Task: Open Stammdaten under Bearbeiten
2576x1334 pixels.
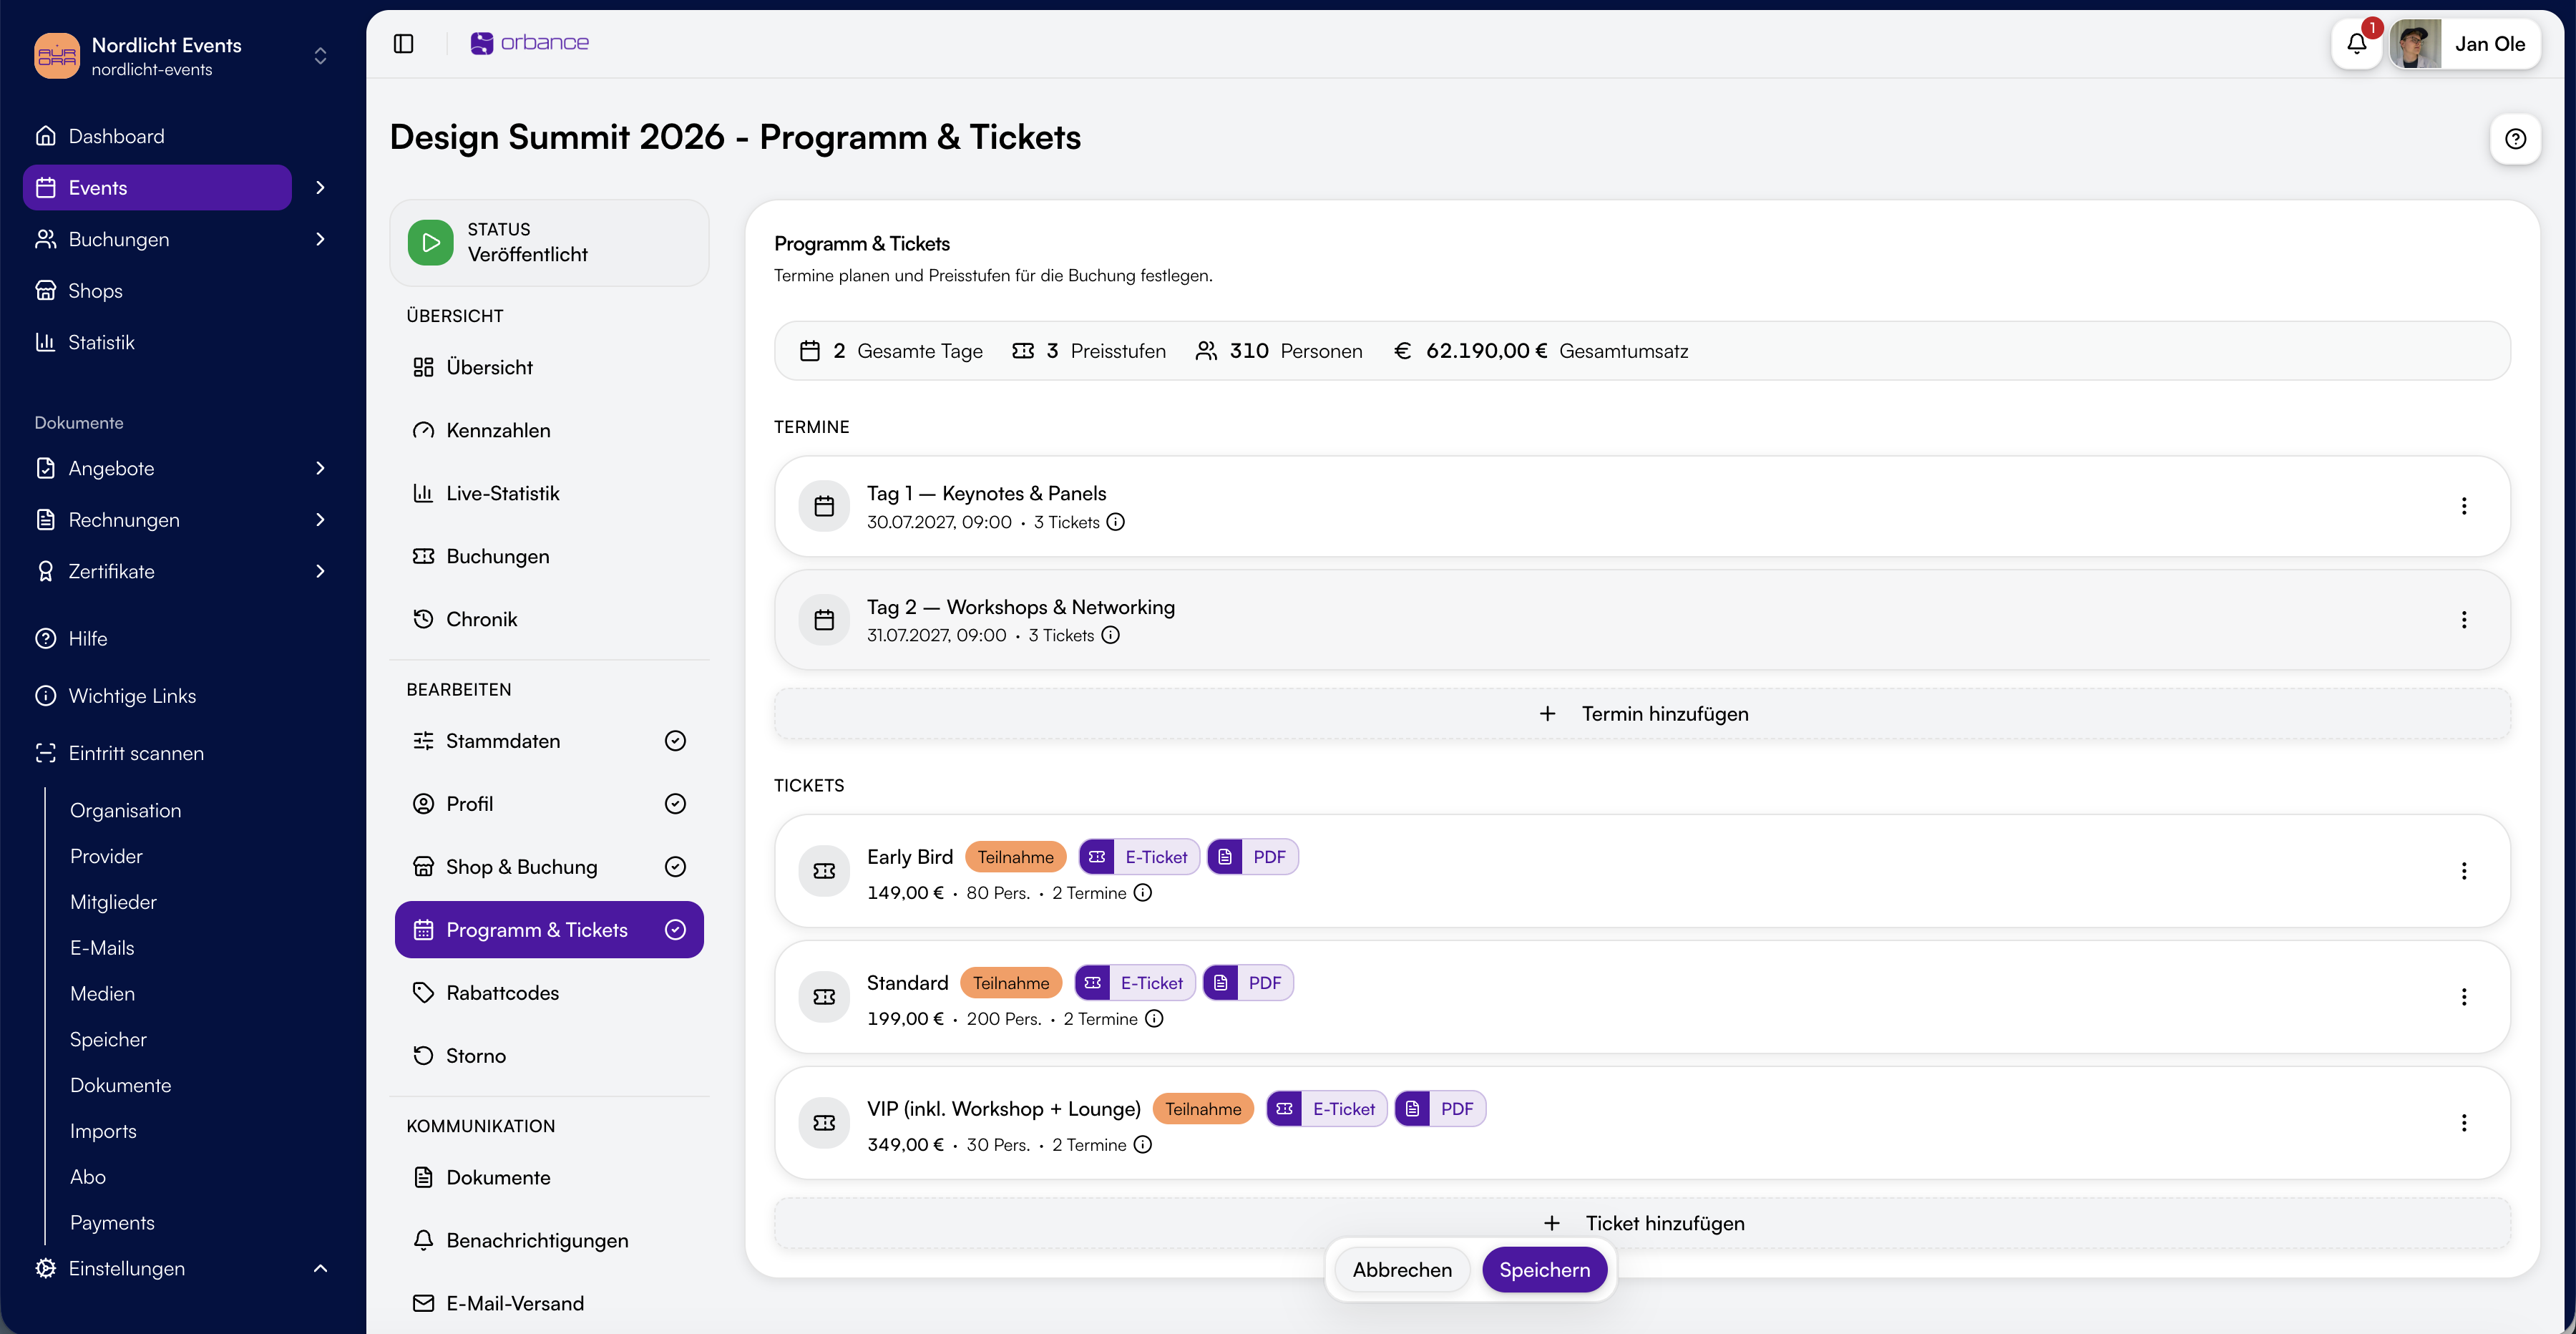Action: point(549,741)
